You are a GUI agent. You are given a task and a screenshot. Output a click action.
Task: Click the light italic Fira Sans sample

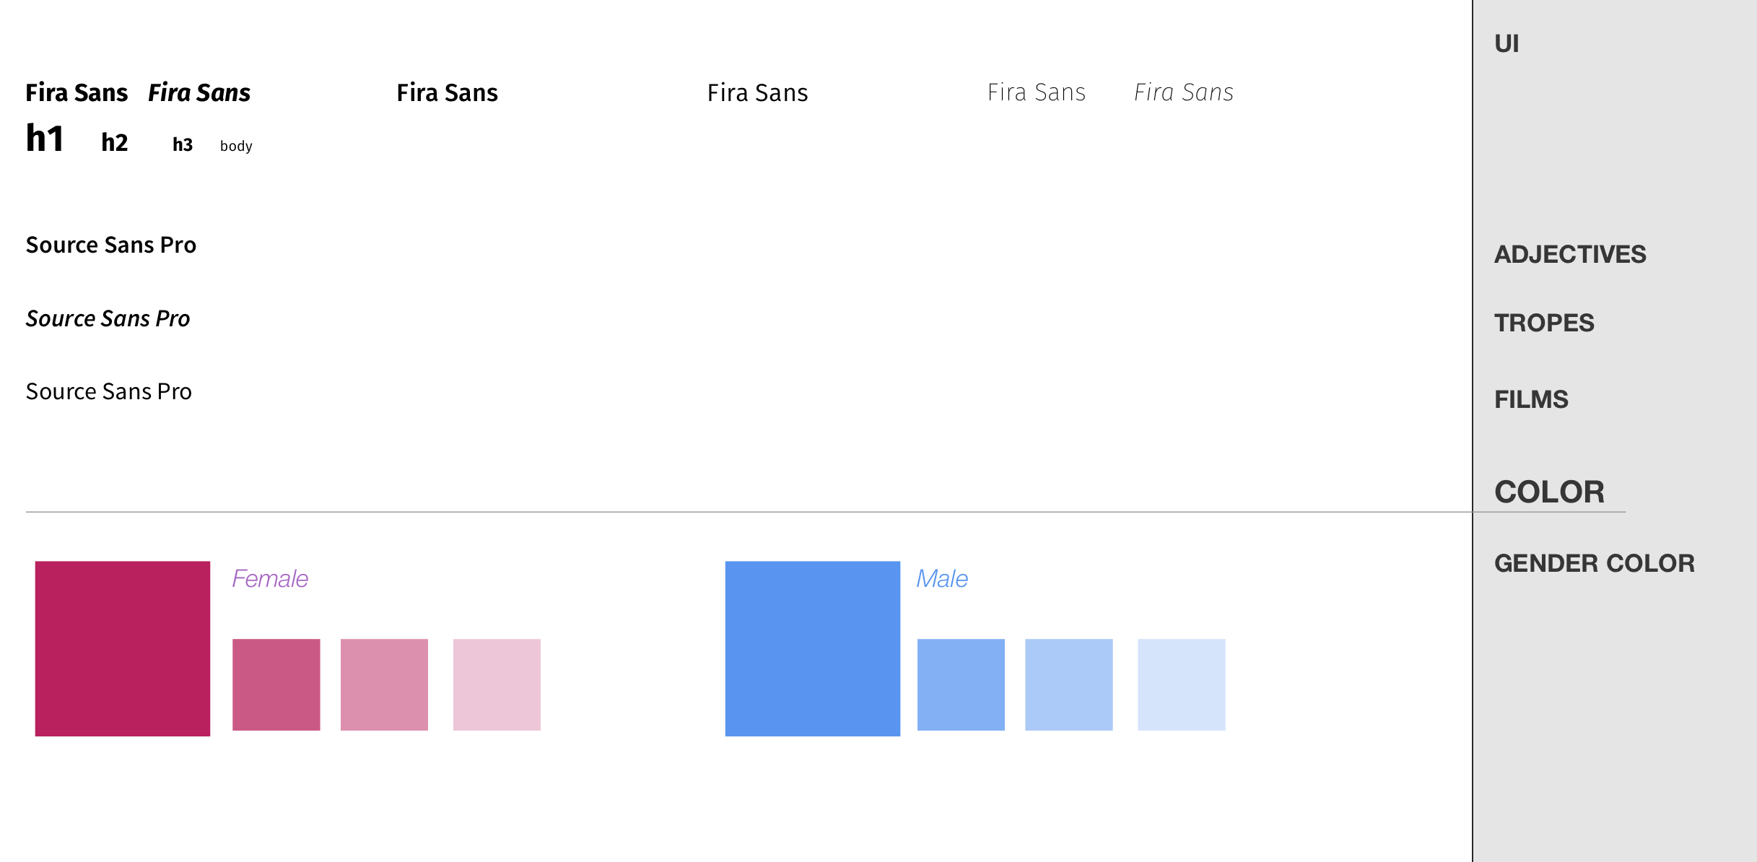[x=1184, y=92]
